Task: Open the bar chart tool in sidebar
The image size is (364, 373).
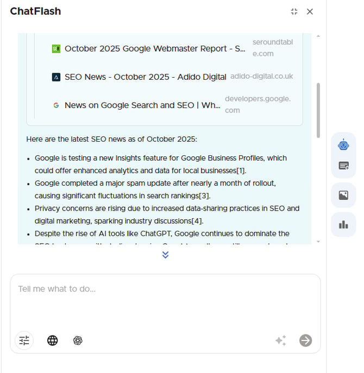Action: point(343,224)
